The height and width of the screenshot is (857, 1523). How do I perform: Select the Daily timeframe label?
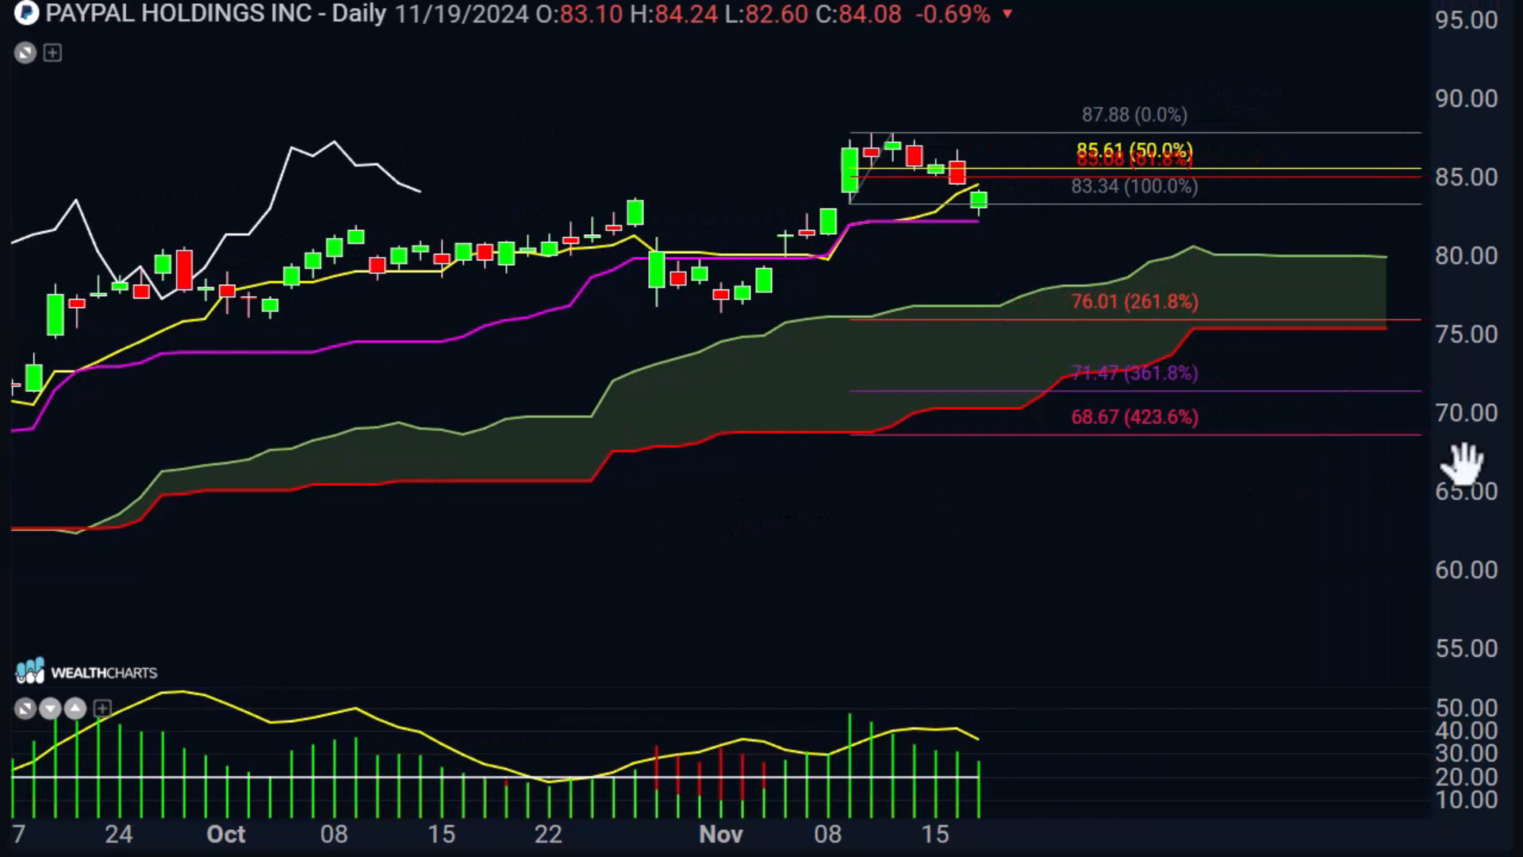(x=359, y=13)
